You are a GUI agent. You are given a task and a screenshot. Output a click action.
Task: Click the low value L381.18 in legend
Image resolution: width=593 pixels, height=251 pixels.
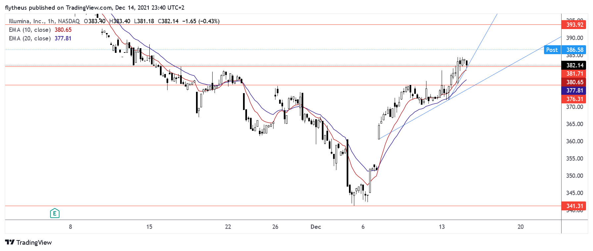(144, 21)
